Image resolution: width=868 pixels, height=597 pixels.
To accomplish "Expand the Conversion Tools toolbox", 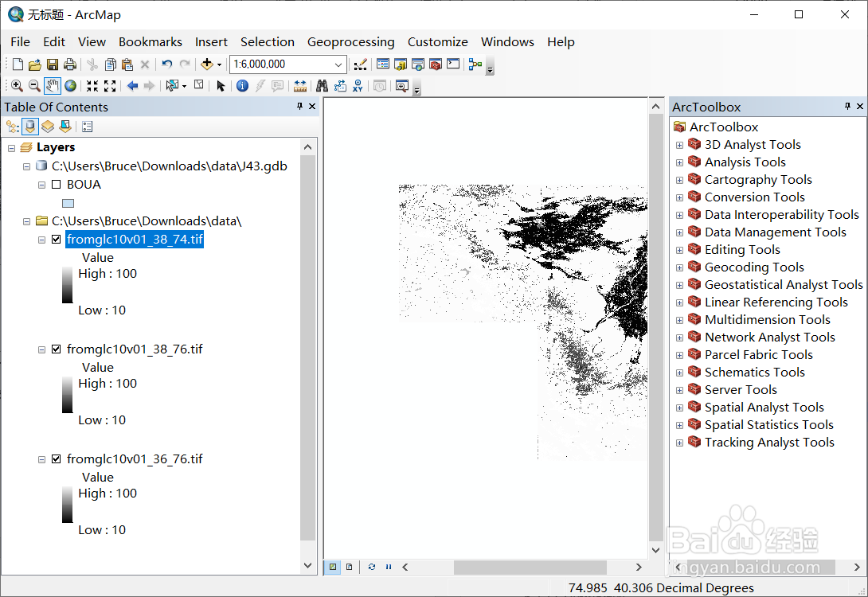I will coord(679,197).
